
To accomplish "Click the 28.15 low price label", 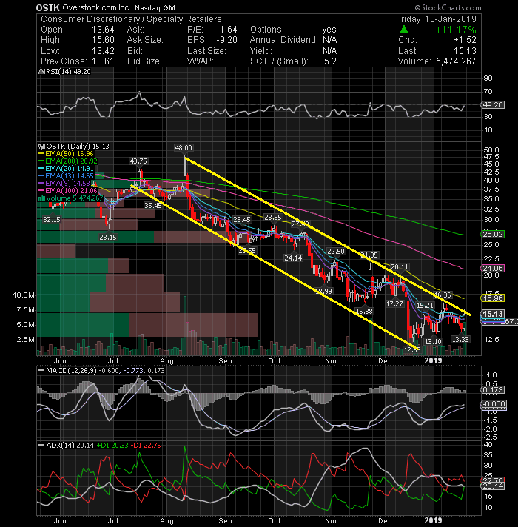I will pos(108,238).
